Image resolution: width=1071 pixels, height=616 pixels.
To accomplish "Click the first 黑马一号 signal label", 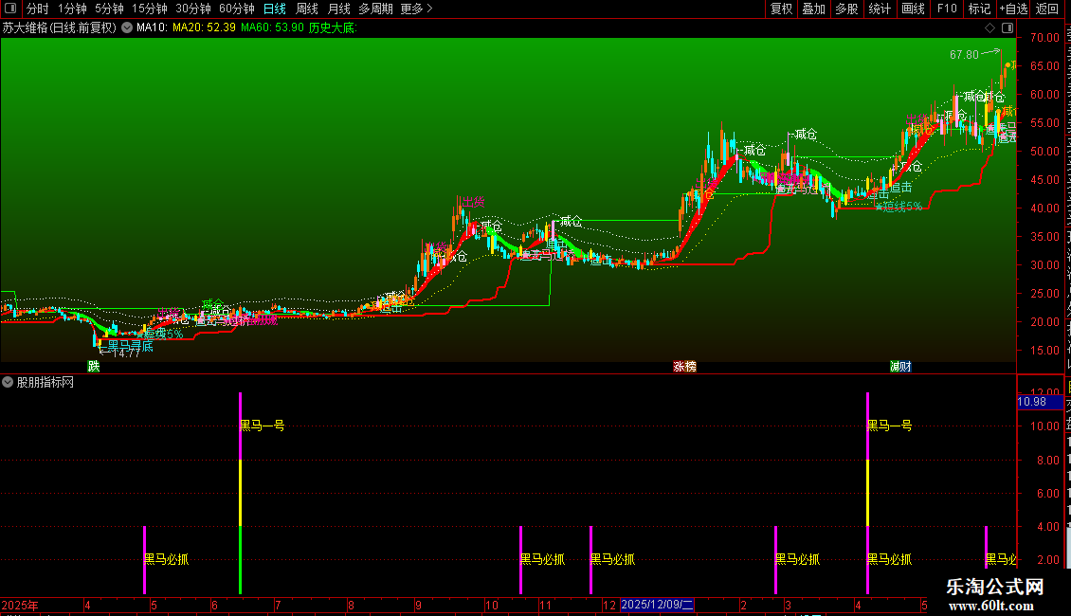I will point(263,426).
